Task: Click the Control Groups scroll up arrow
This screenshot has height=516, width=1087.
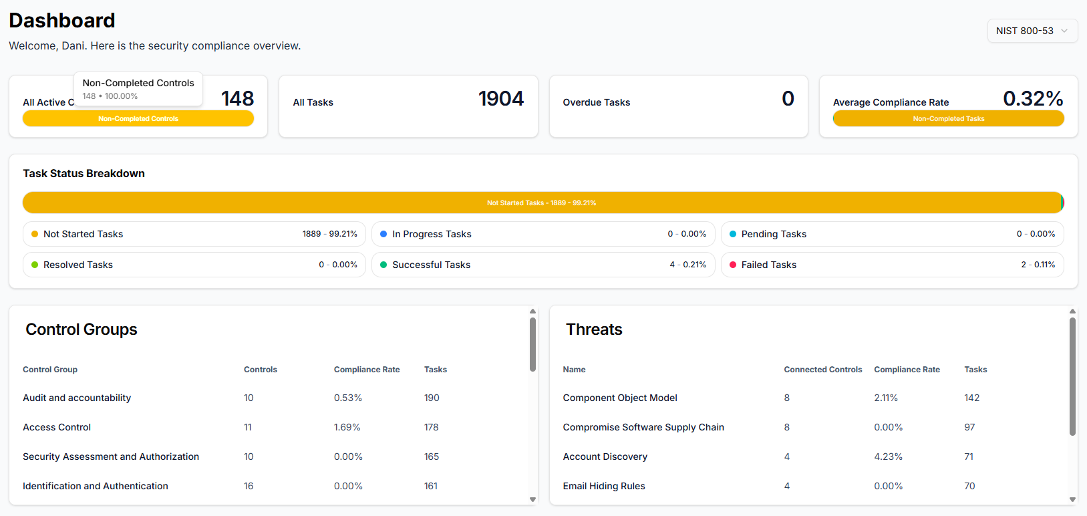Action: [x=532, y=311]
